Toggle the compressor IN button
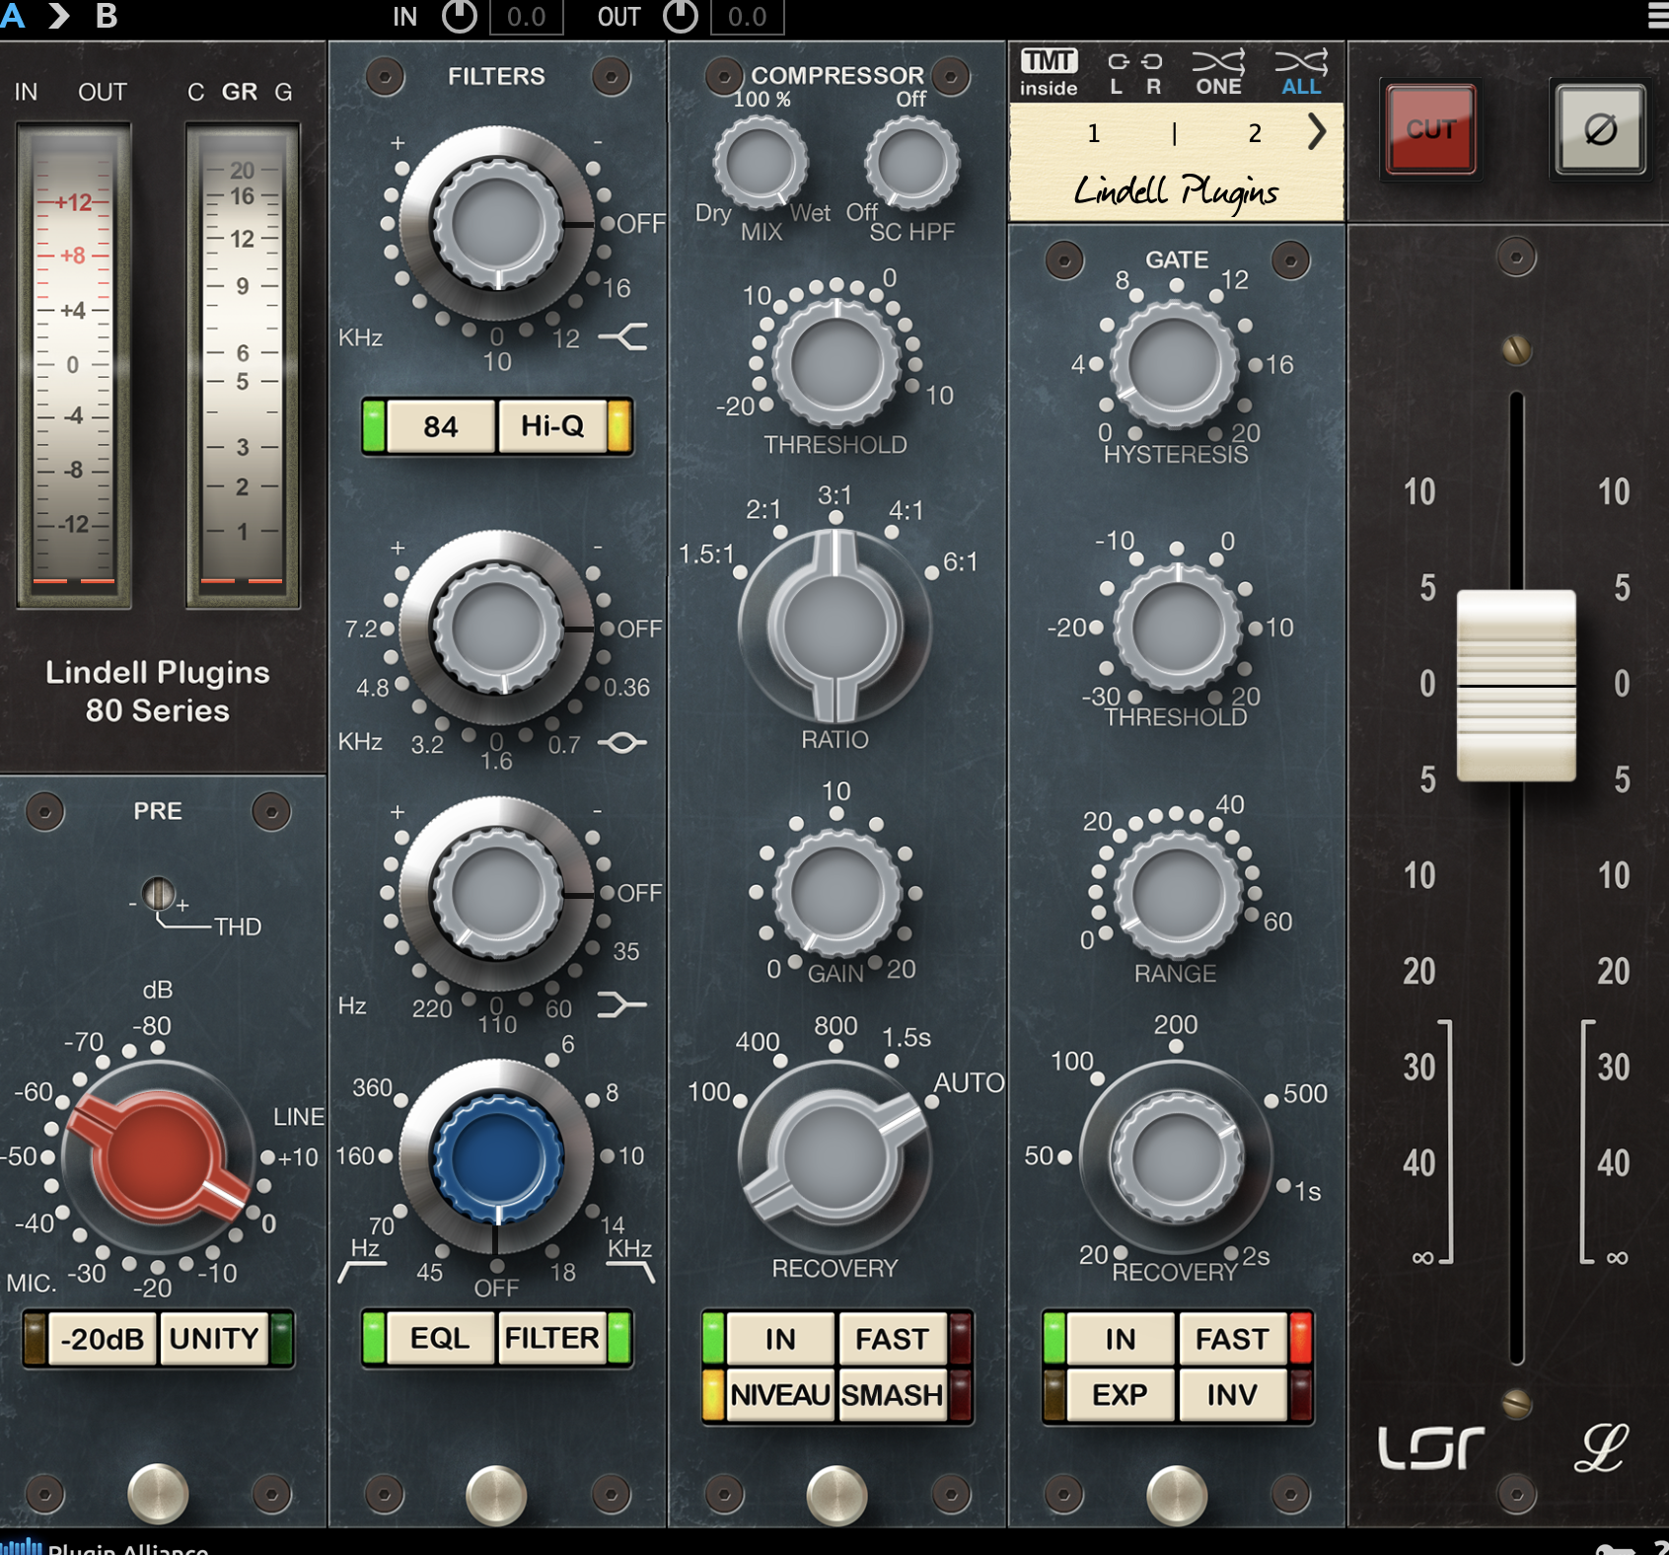Viewport: 1669px width, 1555px height. 779,1339
